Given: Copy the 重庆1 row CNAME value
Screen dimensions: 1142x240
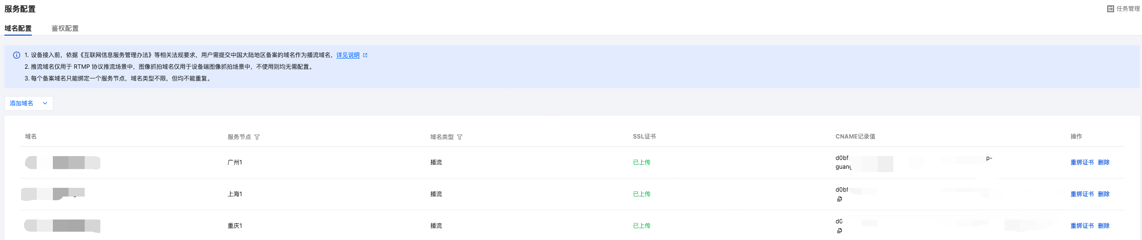Looking at the screenshot, I should coord(839,231).
